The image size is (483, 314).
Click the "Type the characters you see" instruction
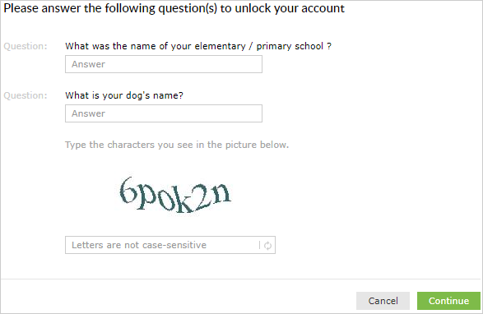(x=177, y=145)
